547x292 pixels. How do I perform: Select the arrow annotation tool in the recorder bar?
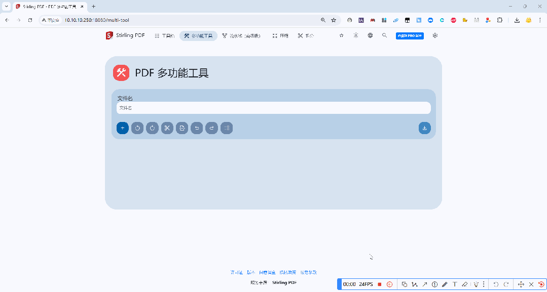tap(425, 284)
